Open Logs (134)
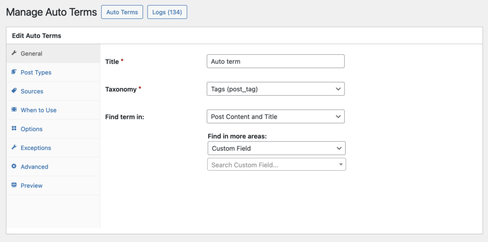Image resolution: width=488 pixels, height=242 pixels. 167,12
